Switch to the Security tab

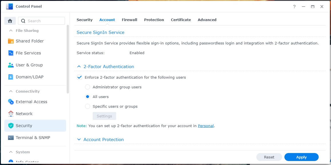[x=84, y=20]
